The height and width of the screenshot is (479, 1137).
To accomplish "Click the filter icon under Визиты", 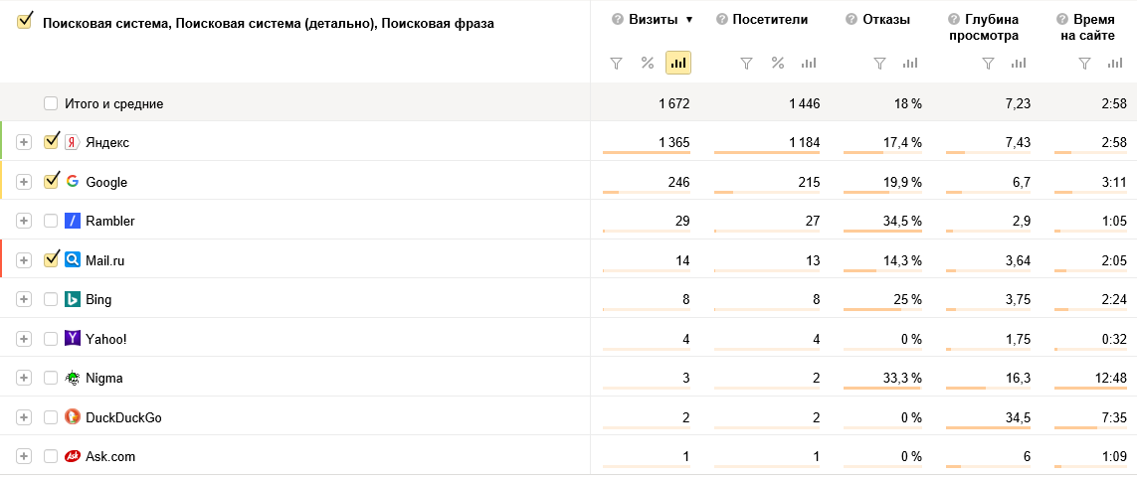I will [617, 64].
